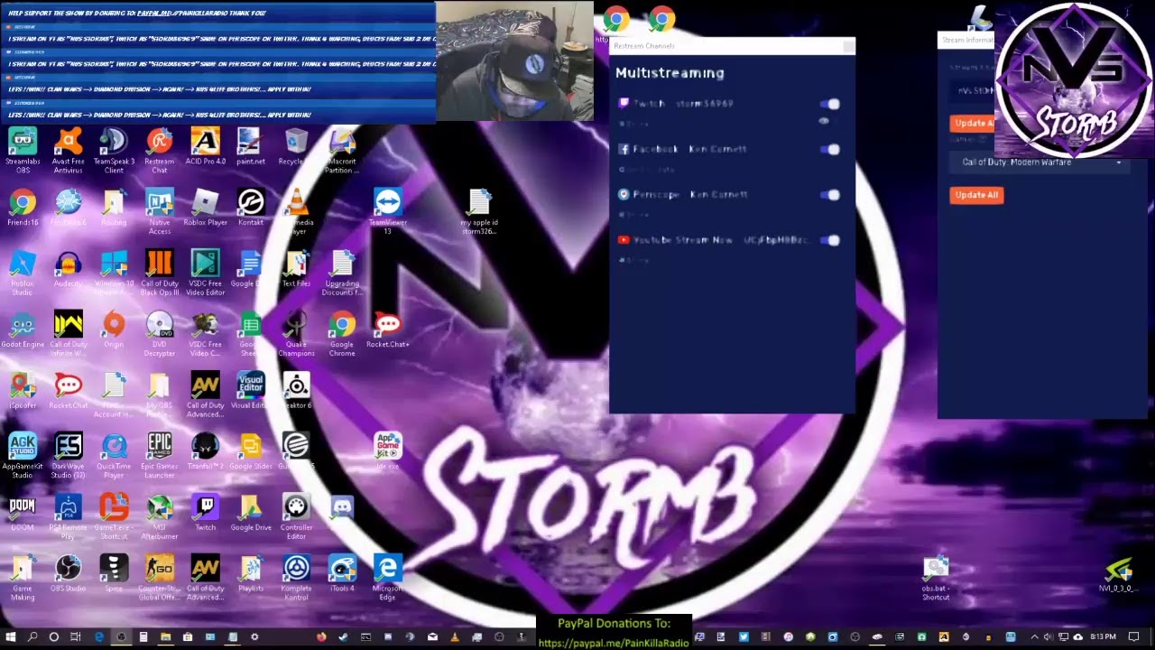Click the upper Update All button near title field

(x=972, y=124)
